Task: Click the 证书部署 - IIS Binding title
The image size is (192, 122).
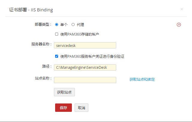Action: (x=30, y=10)
